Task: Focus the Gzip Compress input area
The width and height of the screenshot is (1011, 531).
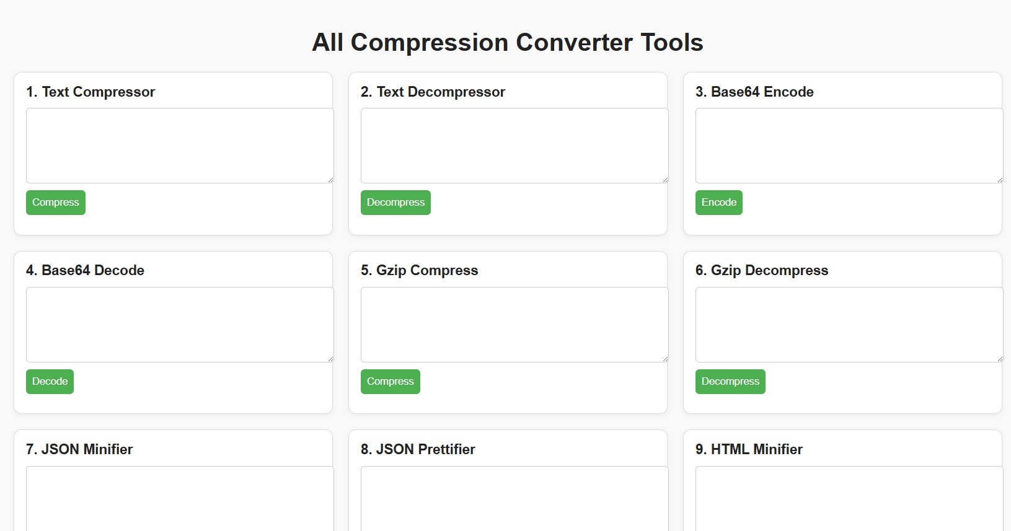Action: click(514, 325)
